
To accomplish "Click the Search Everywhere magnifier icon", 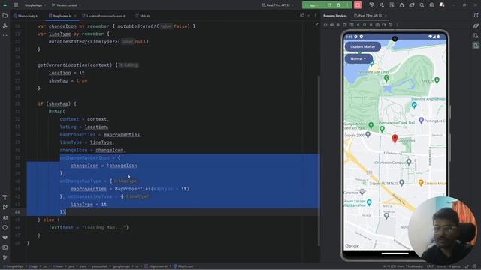I will coord(422,5).
